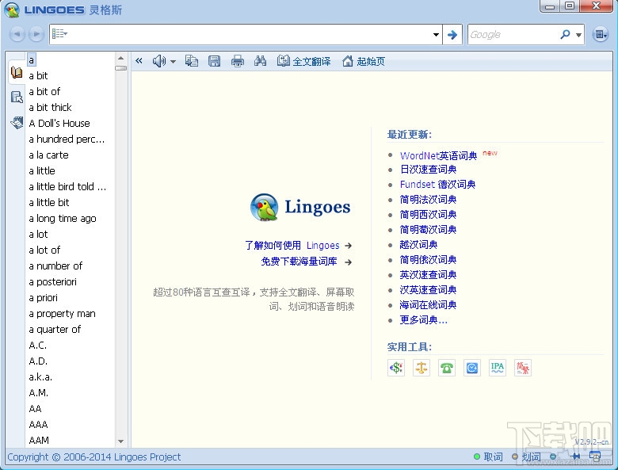The image size is (618, 470).
Task: Click the save floppy disk icon
Action: [x=214, y=61]
